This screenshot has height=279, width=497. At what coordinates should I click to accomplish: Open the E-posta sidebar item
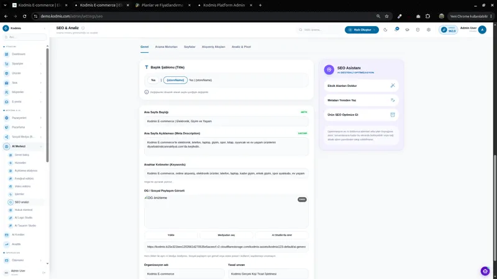coord(23,102)
